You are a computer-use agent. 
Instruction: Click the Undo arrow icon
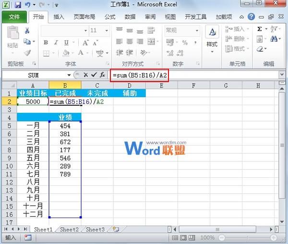pyautogui.click(x=28, y=5)
